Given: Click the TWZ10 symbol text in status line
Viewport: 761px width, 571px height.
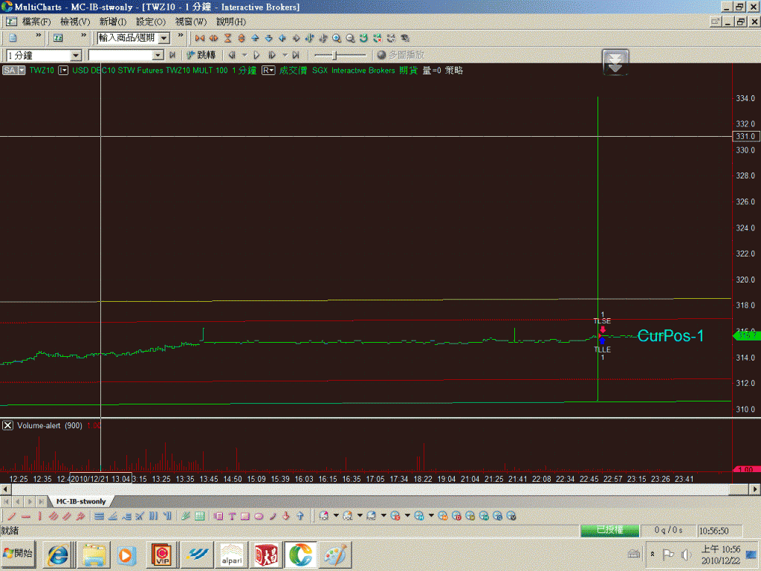Looking at the screenshot, I should click(42, 71).
